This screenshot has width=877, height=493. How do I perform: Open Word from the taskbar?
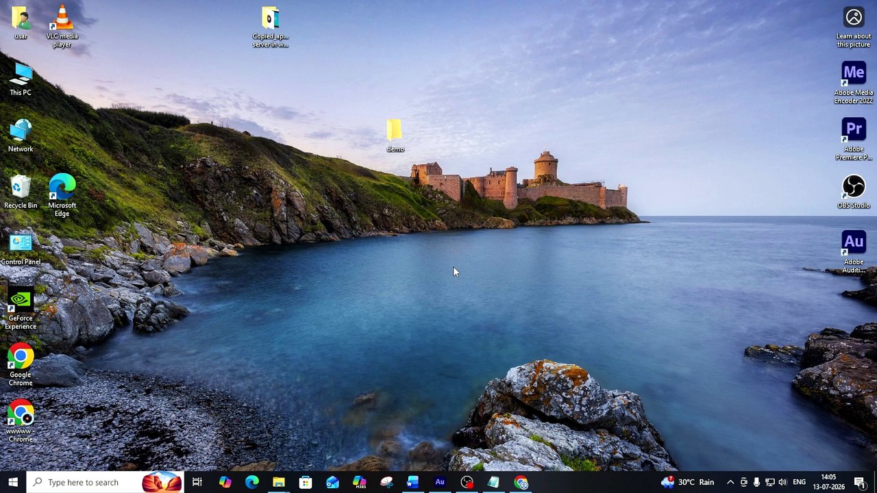413,482
